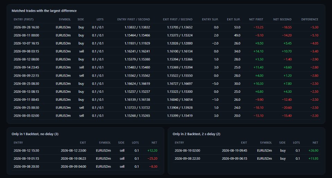Click the net value +26.90
The image size is (332, 178).
click(313, 150)
